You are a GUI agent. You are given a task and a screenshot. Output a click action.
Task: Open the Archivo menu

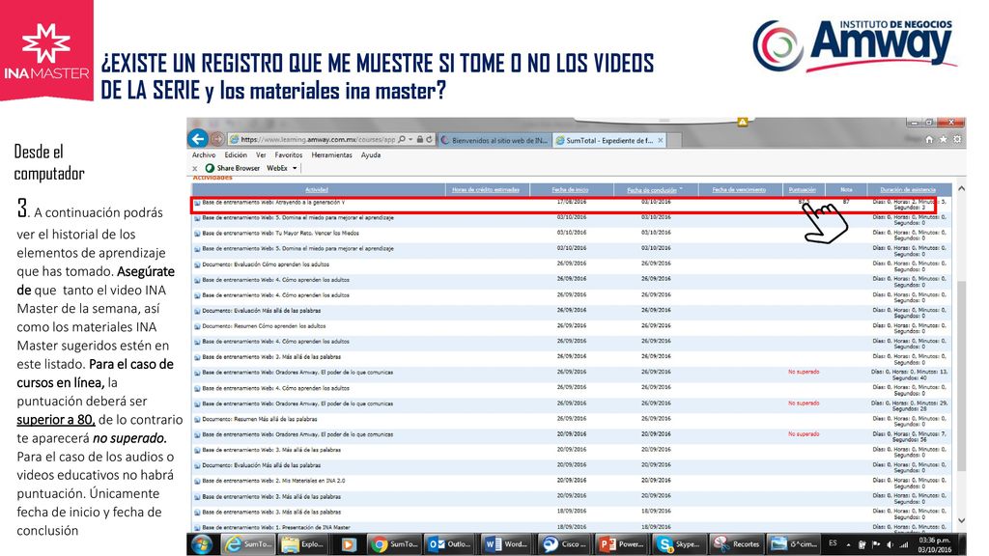point(204,155)
